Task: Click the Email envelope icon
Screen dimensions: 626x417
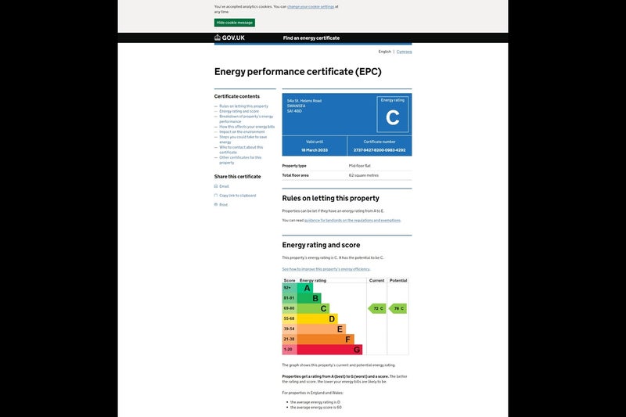Action: tap(216, 186)
